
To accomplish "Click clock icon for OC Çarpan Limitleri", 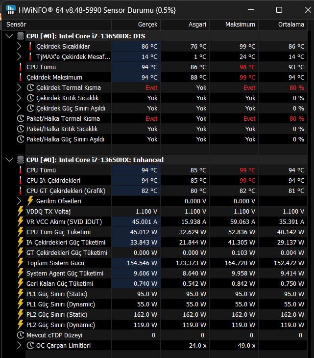I will (x=30, y=345).
